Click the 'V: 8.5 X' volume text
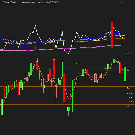 pos(130,97)
